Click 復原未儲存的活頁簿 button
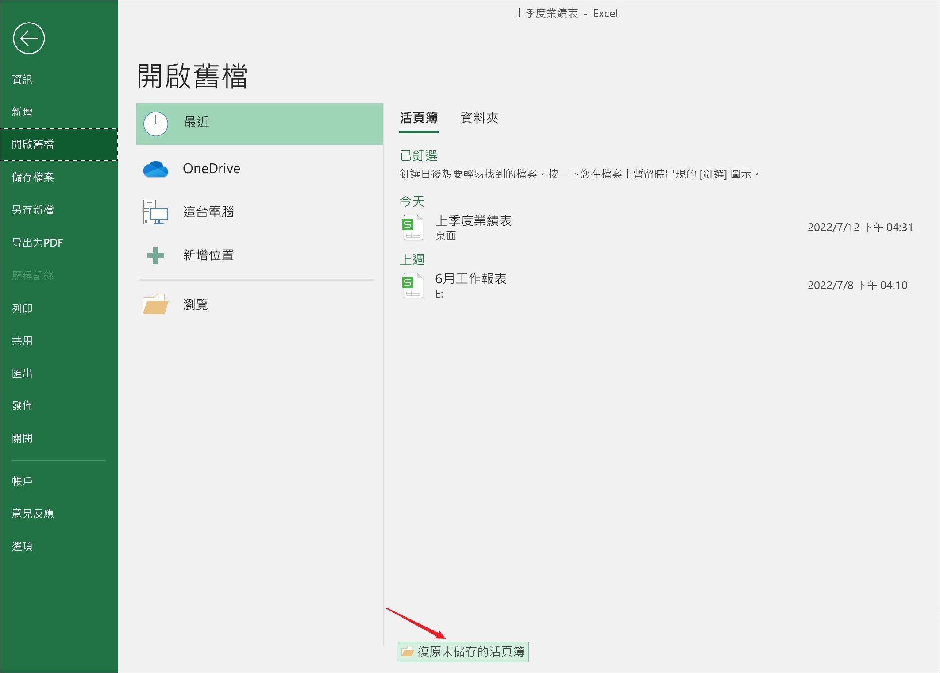This screenshot has height=673, width=940. click(463, 652)
